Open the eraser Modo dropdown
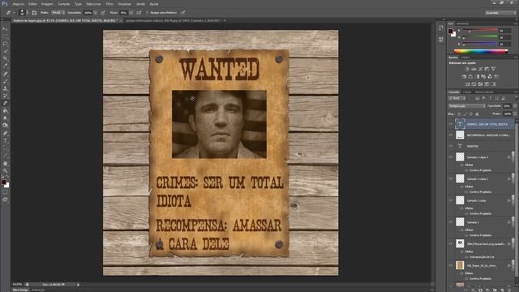This screenshot has height=292, width=519. tap(58, 13)
